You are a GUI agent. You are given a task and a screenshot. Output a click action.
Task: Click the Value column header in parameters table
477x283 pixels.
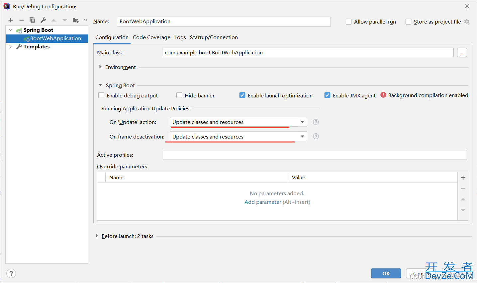[373, 178]
